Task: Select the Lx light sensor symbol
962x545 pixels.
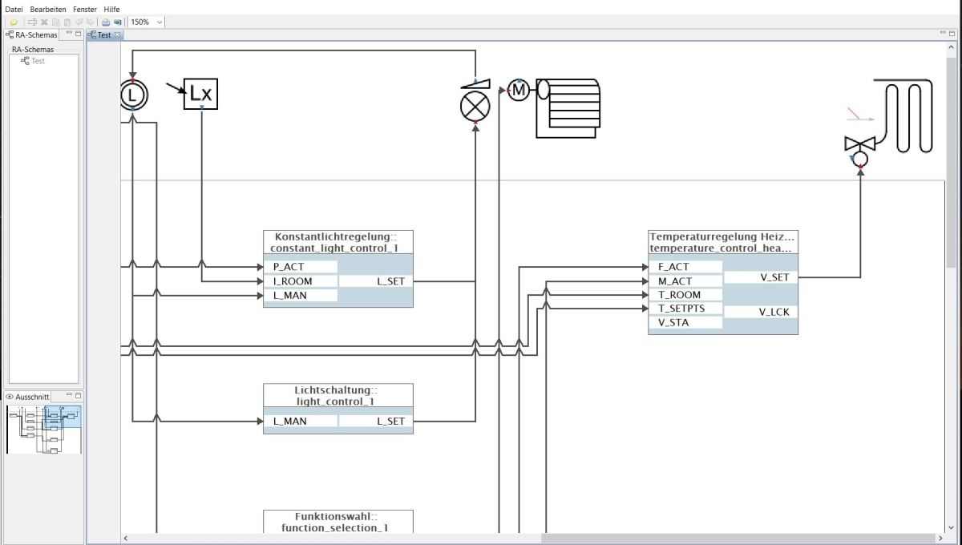Action: point(200,94)
